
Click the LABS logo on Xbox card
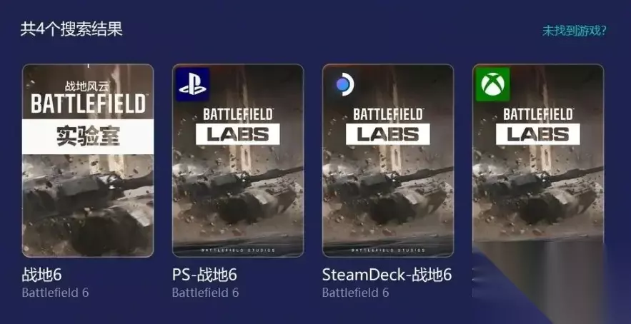tap(538, 134)
